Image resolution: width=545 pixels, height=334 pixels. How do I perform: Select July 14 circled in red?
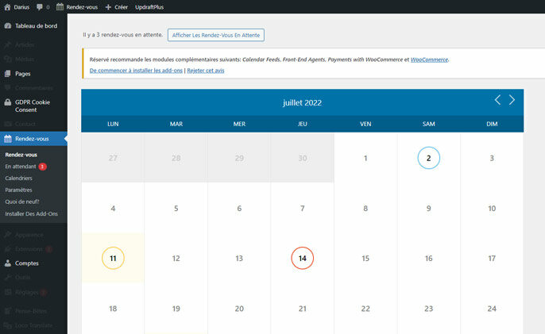tap(302, 259)
